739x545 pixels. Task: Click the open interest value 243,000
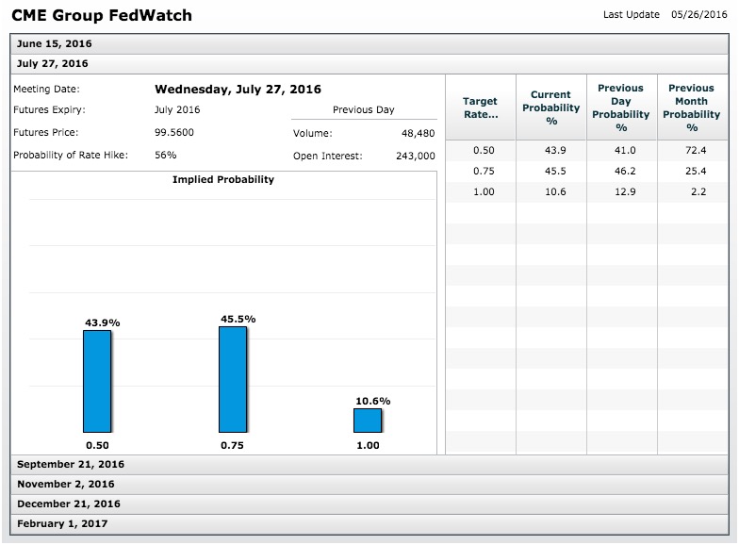415,157
